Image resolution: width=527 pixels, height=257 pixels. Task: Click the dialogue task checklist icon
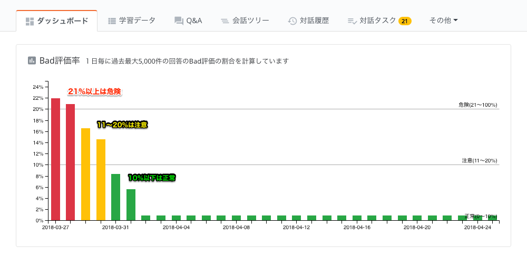[x=352, y=21]
